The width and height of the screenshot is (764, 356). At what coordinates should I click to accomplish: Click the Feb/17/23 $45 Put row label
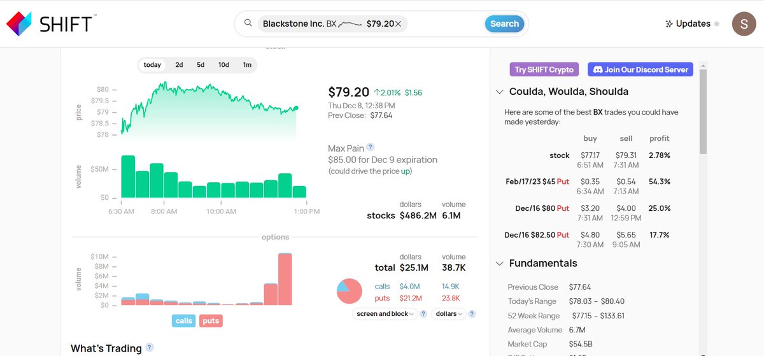[x=537, y=182]
